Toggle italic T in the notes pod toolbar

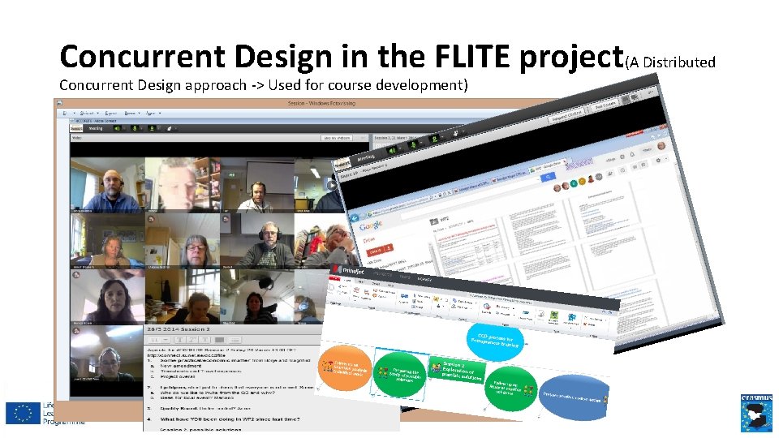[192, 340]
